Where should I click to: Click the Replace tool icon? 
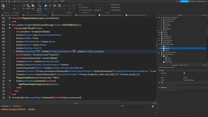pyautogui.click(x=28, y=6)
